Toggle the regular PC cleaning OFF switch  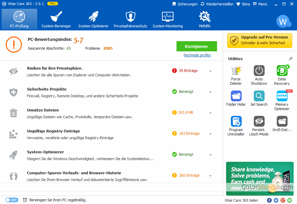[x=12, y=200]
